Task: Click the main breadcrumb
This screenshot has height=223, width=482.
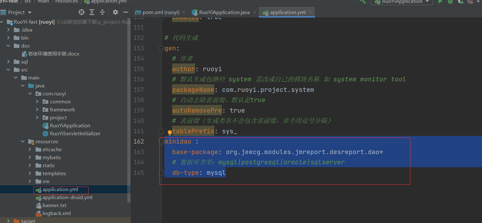Action: point(43,2)
